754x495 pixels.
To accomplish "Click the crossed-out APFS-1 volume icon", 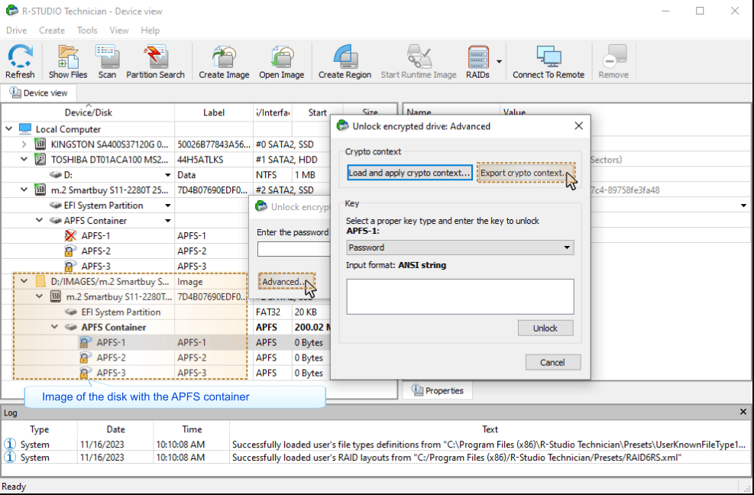I will click(x=70, y=236).
